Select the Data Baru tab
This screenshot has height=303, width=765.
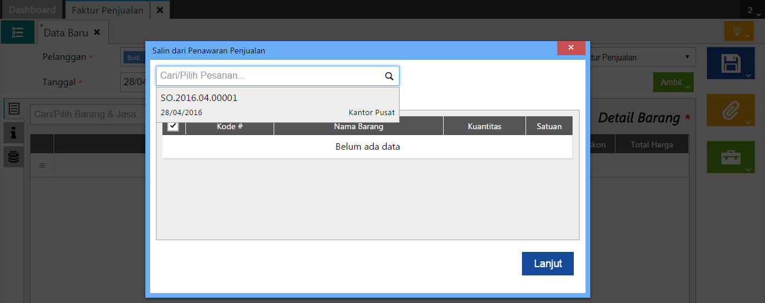click(x=66, y=33)
